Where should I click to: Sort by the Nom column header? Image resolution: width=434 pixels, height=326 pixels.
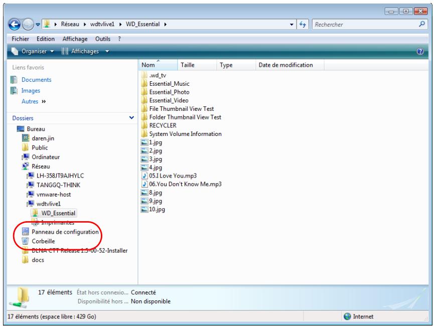point(158,65)
